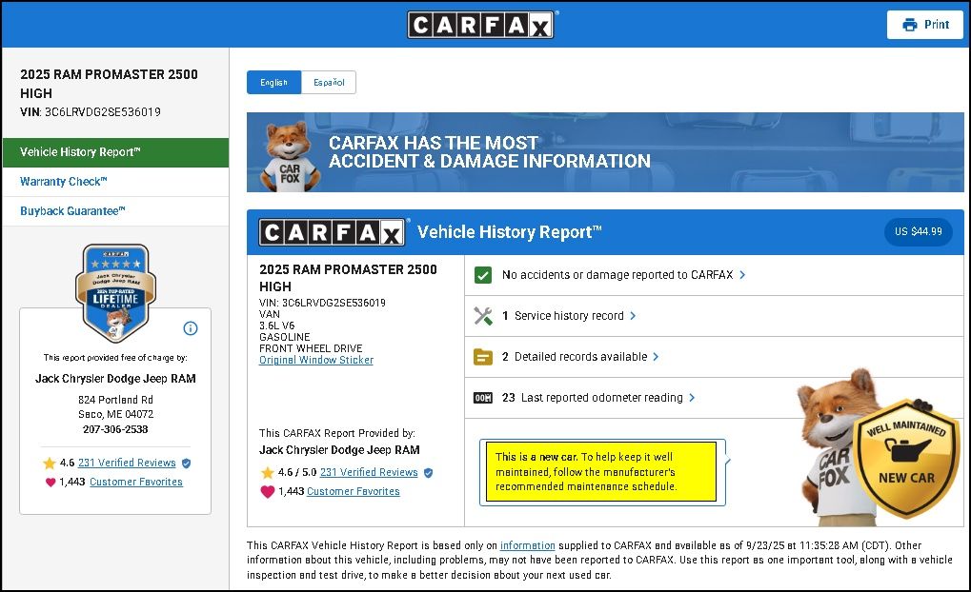Click the US $44.99 price badge
This screenshot has width=971, height=592.
918,232
